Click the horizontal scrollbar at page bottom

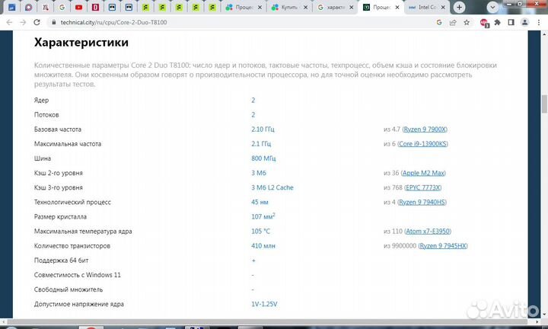coord(266,321)
